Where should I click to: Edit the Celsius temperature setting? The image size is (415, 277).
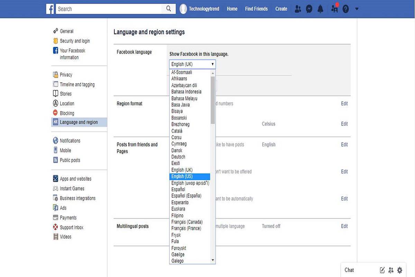click(x=344, y=124)
